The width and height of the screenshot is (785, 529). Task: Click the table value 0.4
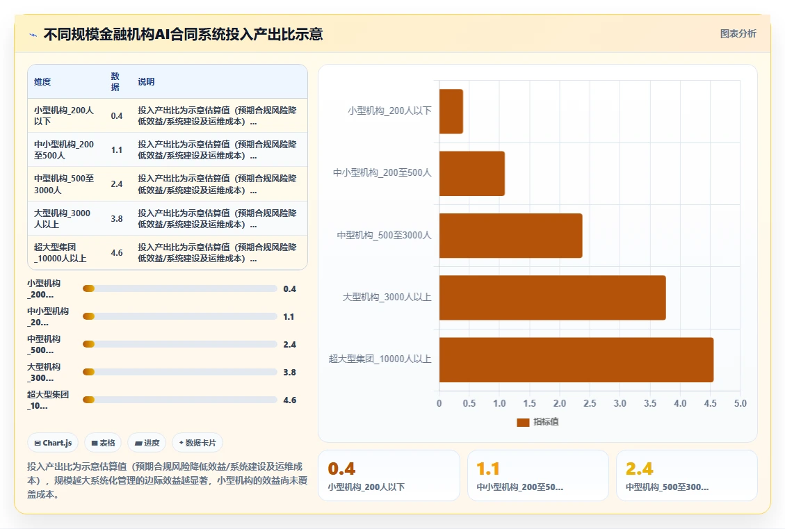coord(117,116)
